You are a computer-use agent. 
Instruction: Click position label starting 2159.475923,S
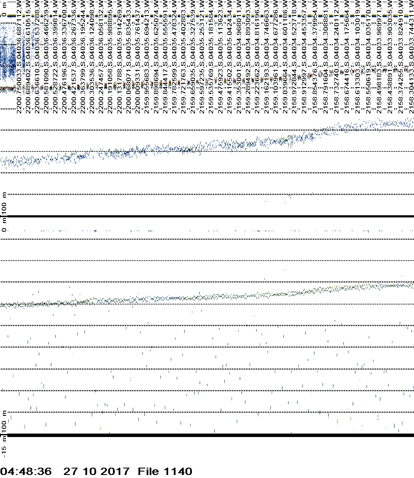pyautogui.click(x=220, y=57)
